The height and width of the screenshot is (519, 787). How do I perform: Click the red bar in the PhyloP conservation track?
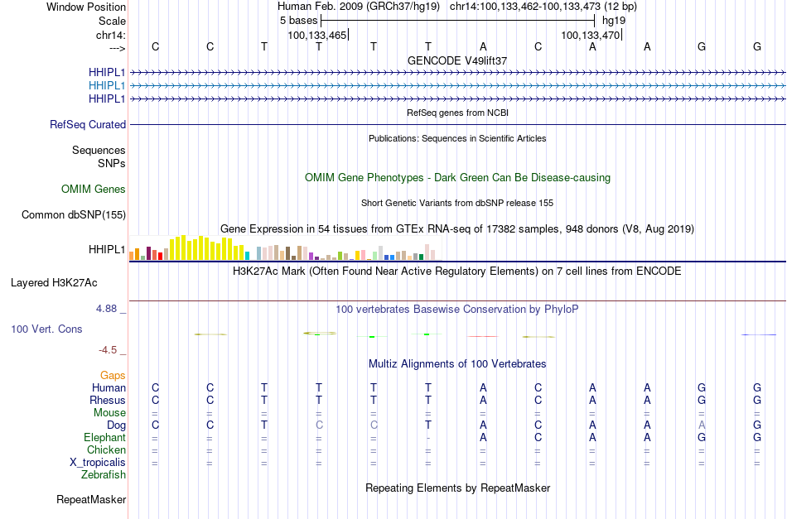click(x=483, y=336)
